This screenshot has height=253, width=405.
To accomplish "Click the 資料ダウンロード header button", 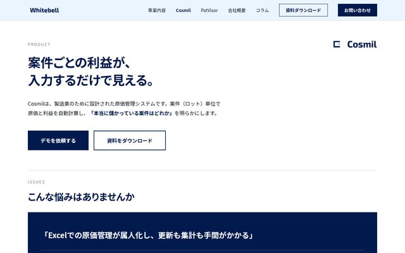I will tap(303, 10).
